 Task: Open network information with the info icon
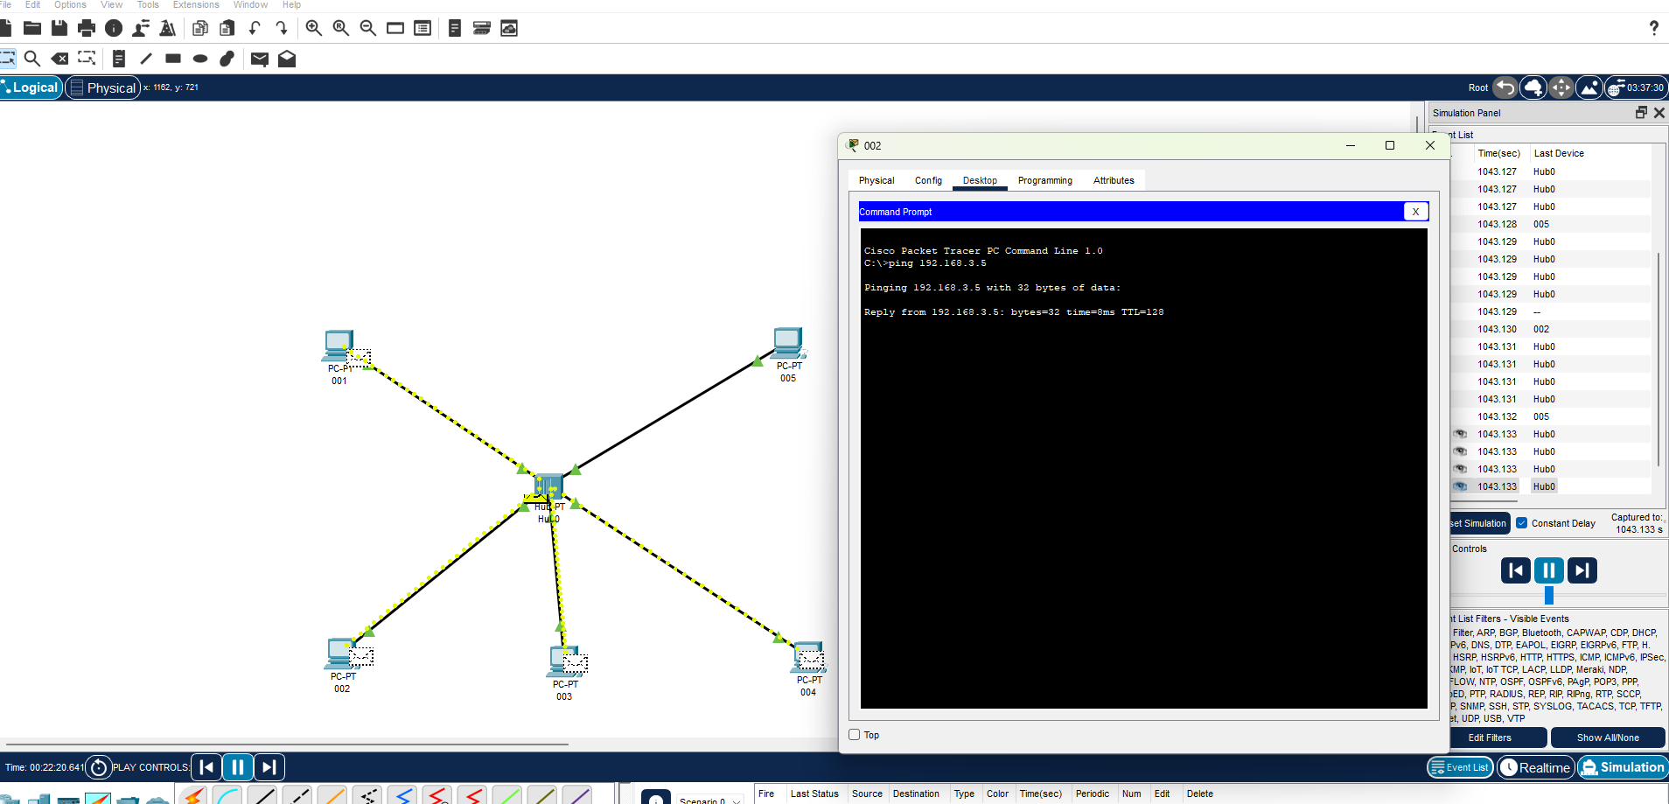coord(114,28)
